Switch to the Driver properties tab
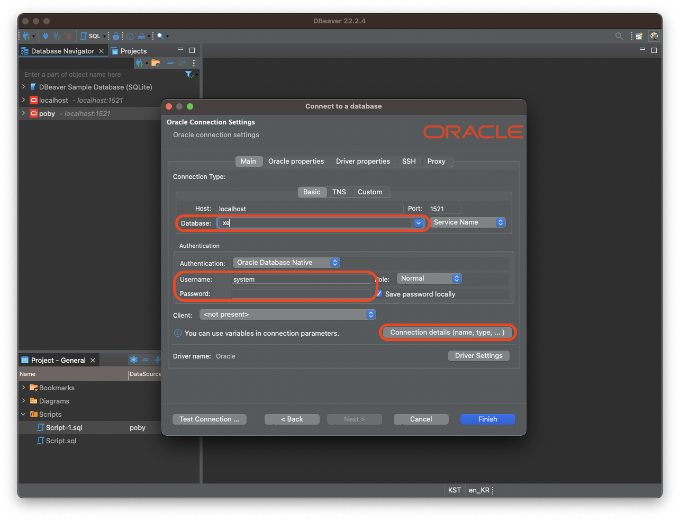The width and height of the screenshot is (680, 520). click(x=363, y=162)
